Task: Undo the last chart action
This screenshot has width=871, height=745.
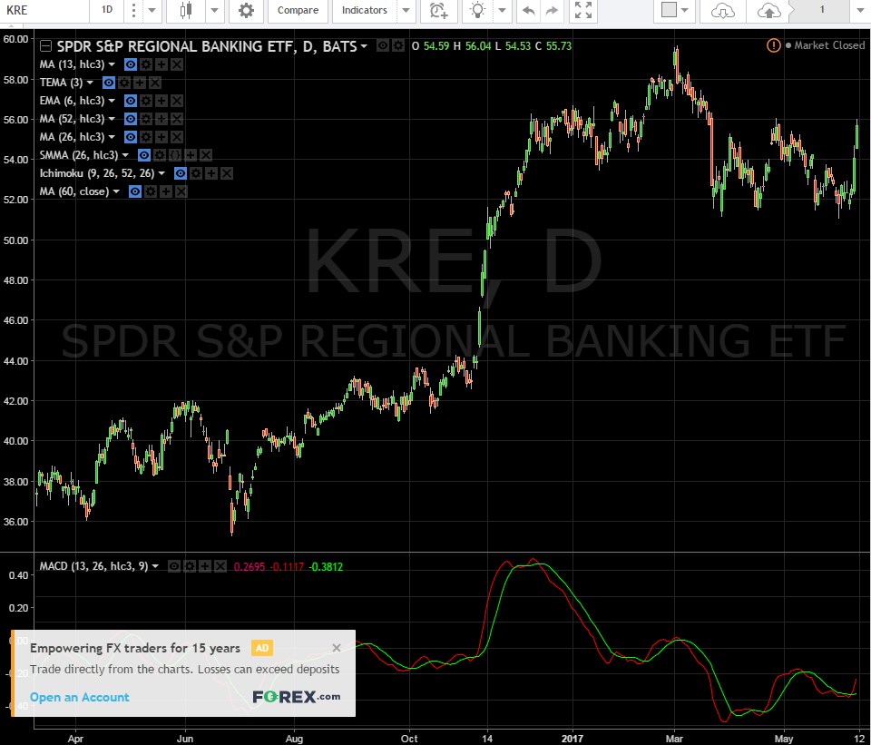Action: (x=528, y=10)
